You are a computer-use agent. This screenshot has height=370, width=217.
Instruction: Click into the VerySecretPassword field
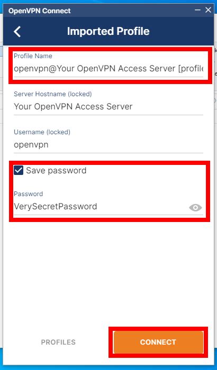[x=101, y=207]
